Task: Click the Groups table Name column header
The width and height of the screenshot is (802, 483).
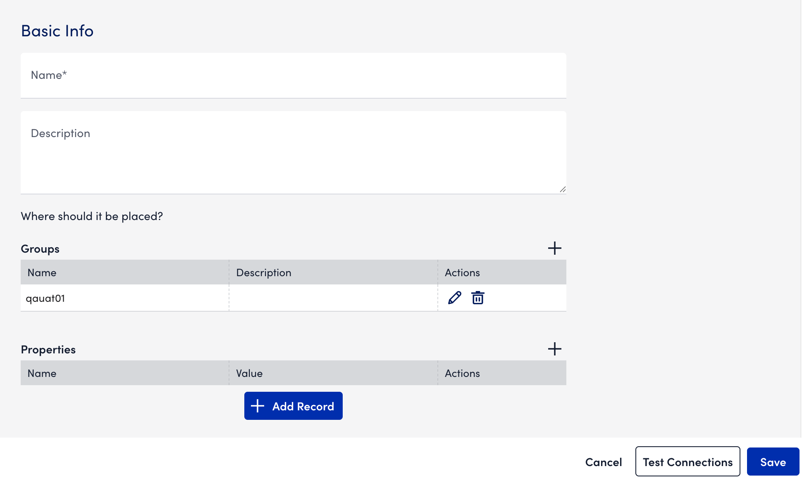Action: pos(125,272)
